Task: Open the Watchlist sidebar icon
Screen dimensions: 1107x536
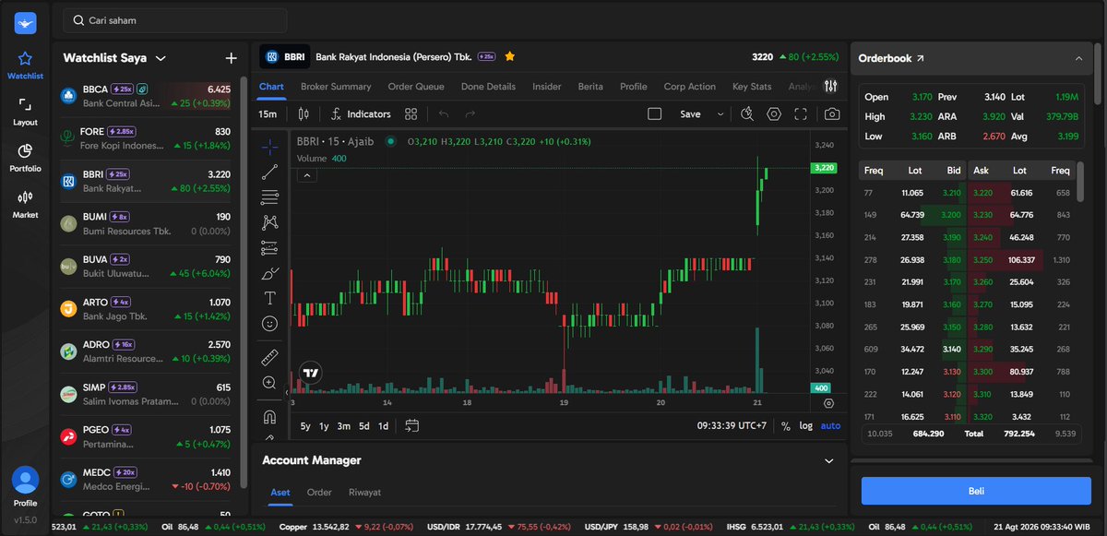Action: tap(25, 65)
